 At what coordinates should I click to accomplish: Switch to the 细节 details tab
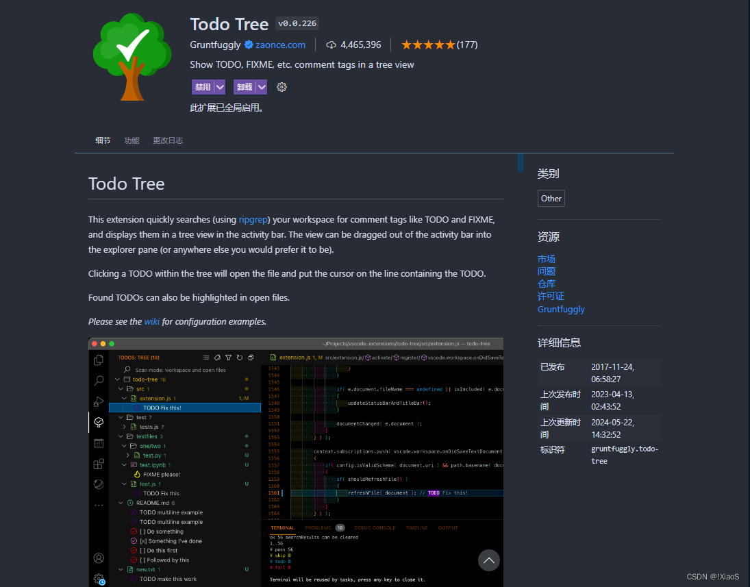click(103, 140)
